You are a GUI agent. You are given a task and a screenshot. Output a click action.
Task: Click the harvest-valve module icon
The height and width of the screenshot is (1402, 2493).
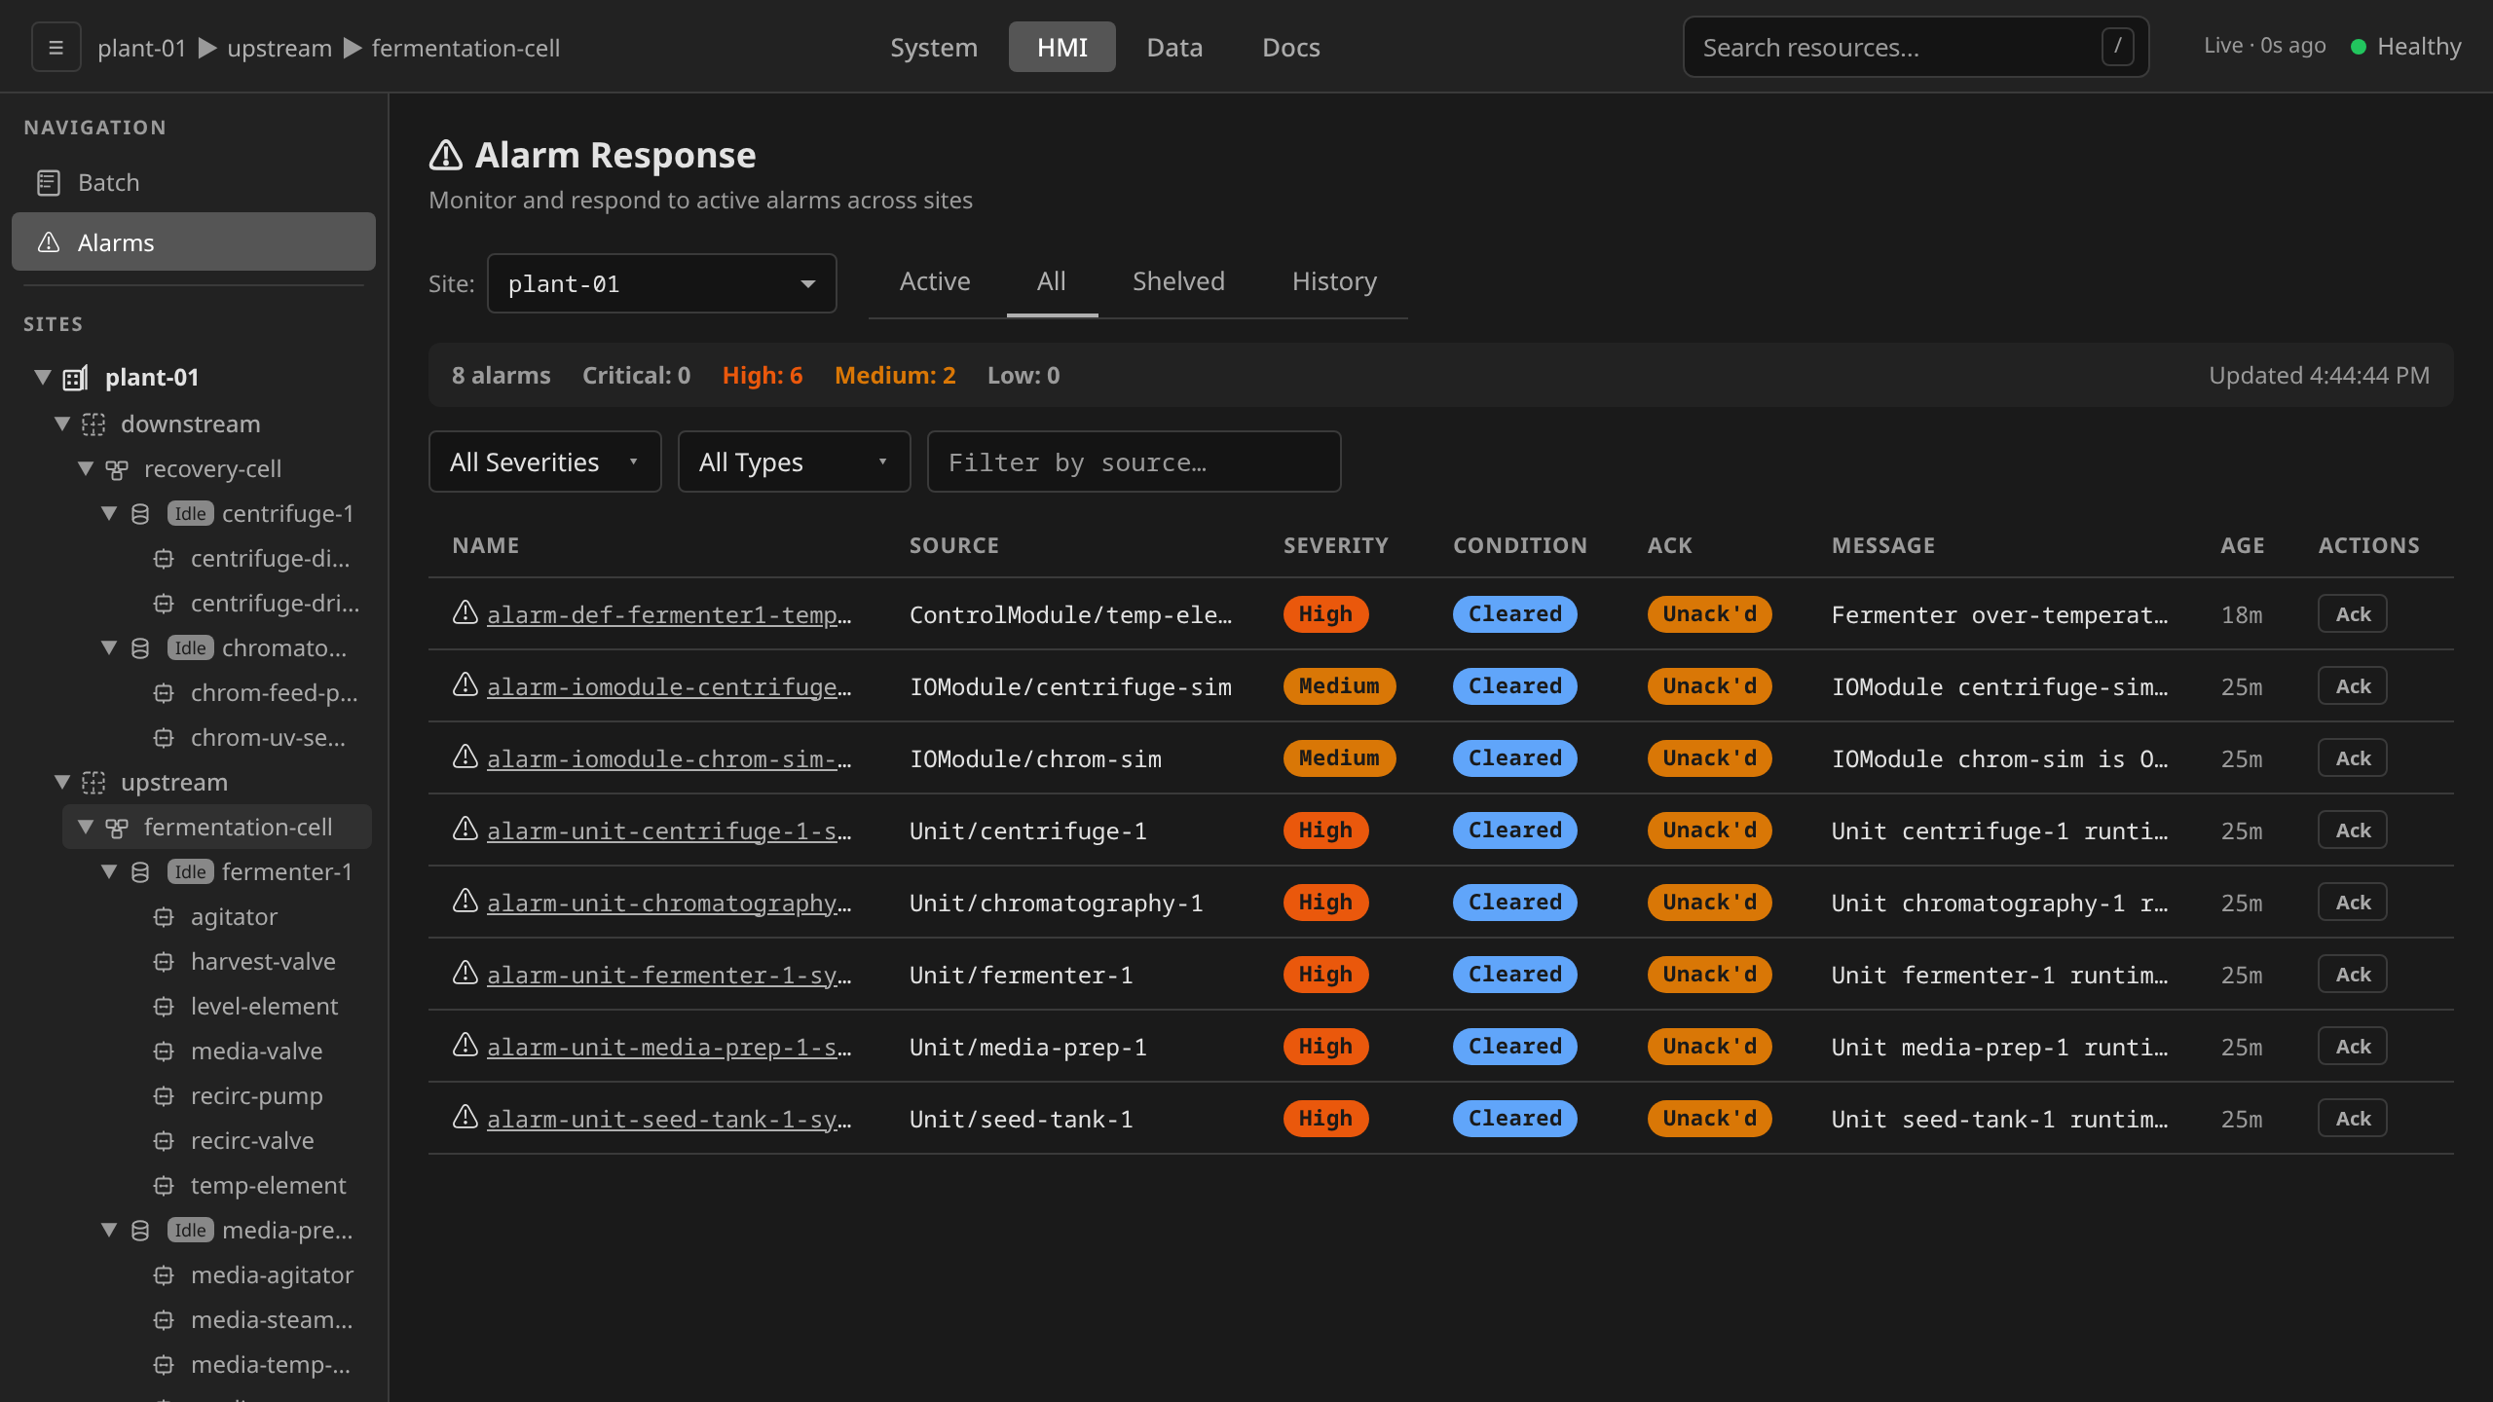[x=164, y=961]
